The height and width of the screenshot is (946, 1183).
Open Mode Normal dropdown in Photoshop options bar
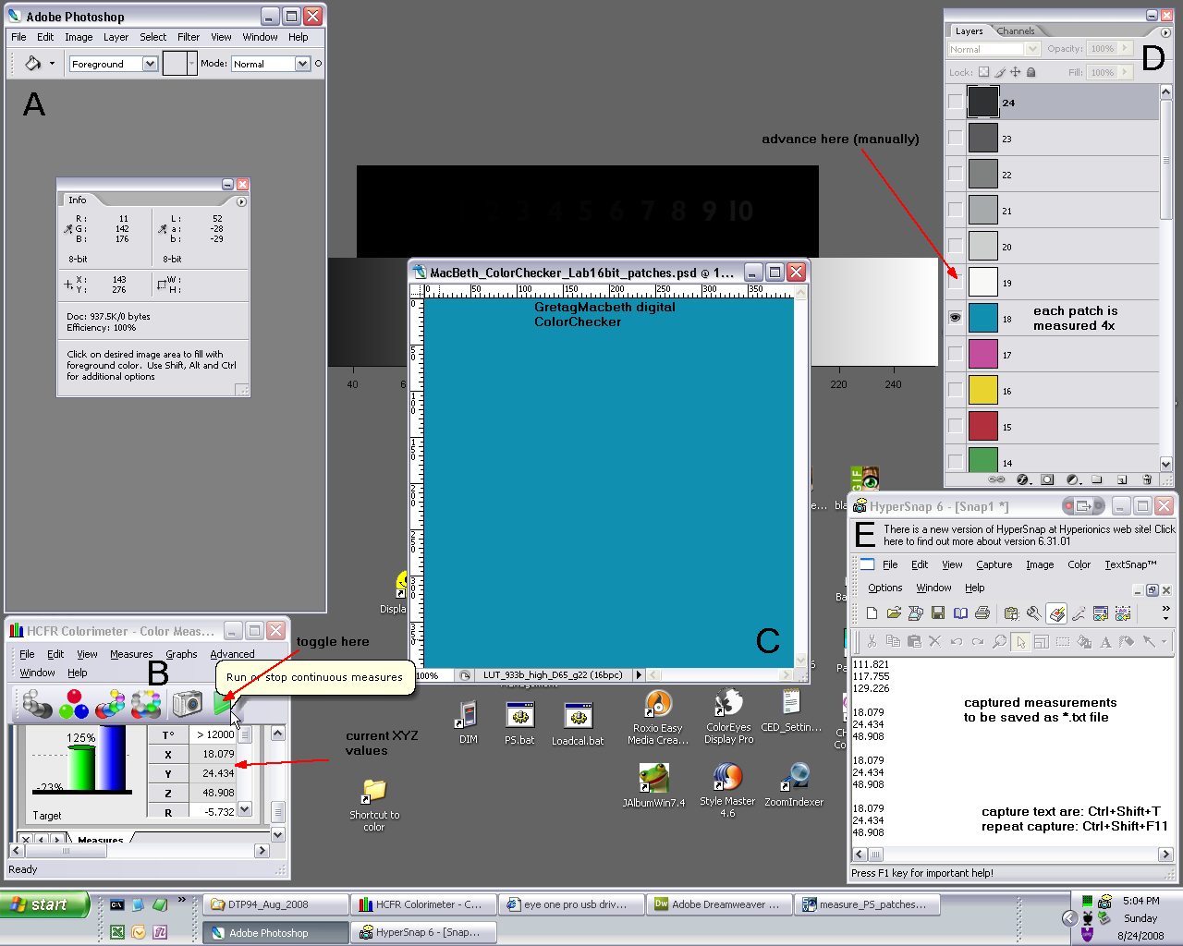(302, 64)
